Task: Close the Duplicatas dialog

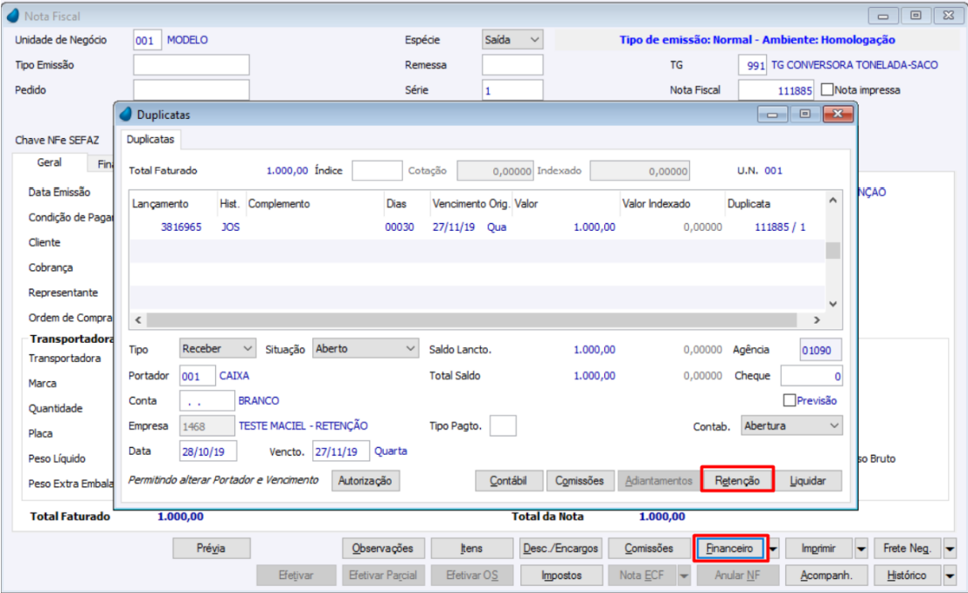Action: (838, 115)
